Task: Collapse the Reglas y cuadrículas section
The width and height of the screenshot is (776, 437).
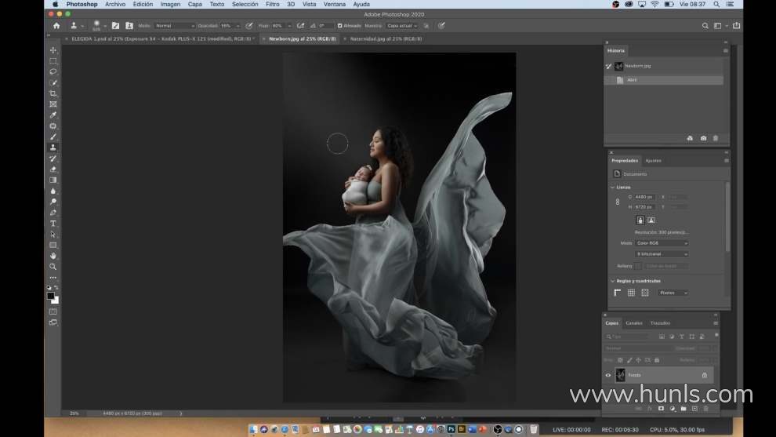Action: tap(613, 281)
